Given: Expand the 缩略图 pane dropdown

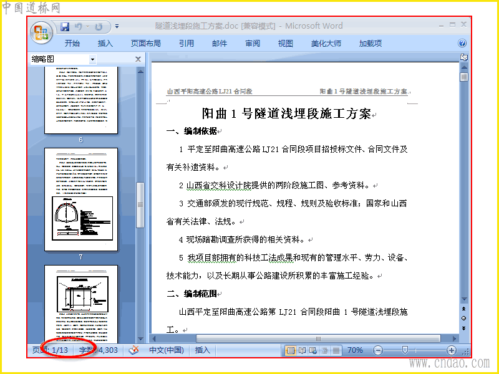Looking at the screenshot, I should tap(92, 59).
